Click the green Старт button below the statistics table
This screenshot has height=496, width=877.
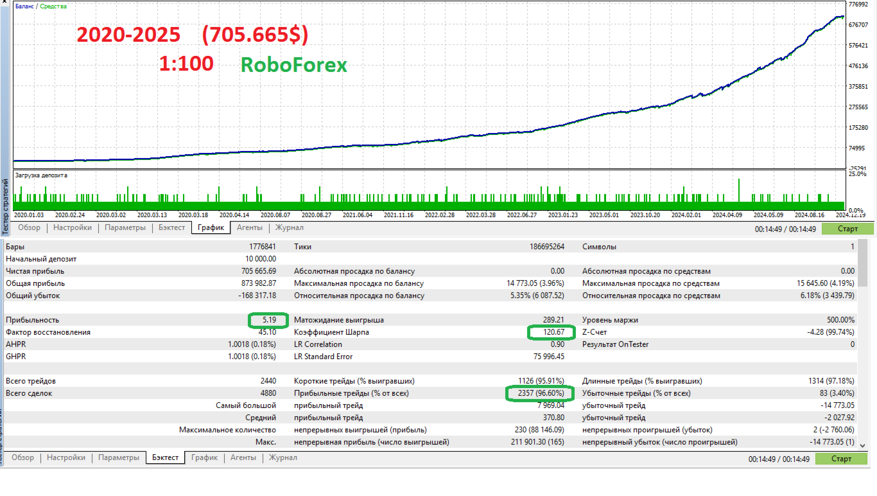point(841,459)
